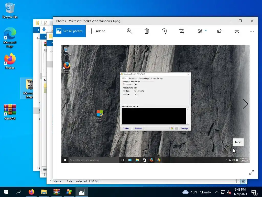262x197 pixels.
Task: Click Firefox icon on the taskbar
Action: pyautogui.click(x=31, y=192)
